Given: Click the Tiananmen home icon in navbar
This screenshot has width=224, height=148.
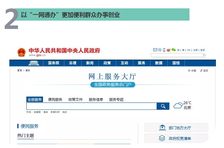Looking at the screenshot, I should [34, 63].
